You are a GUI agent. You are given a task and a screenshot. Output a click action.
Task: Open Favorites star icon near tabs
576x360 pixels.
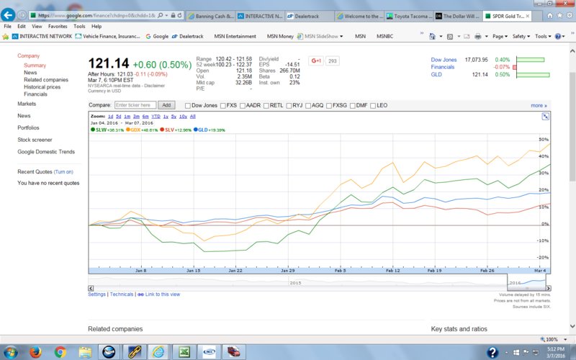[x=559, y=15]
